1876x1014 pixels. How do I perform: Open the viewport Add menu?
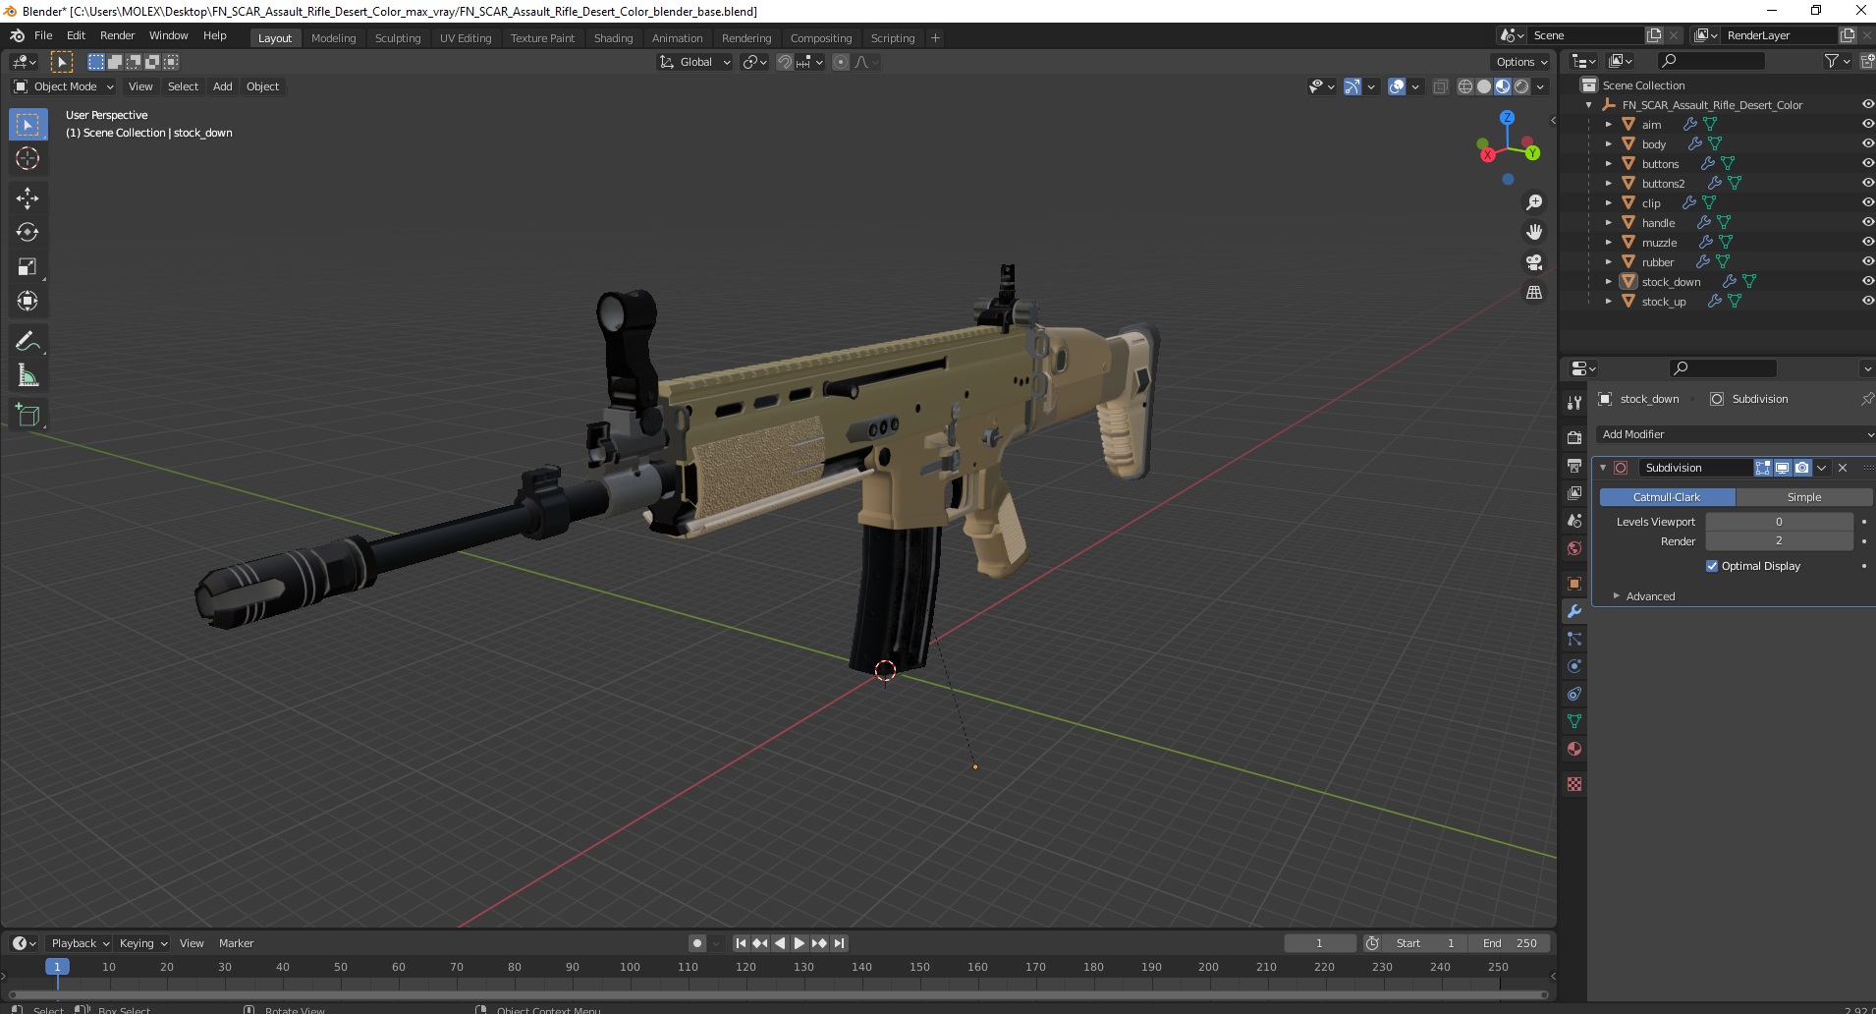pyautogui.click(x=223, y=86)
